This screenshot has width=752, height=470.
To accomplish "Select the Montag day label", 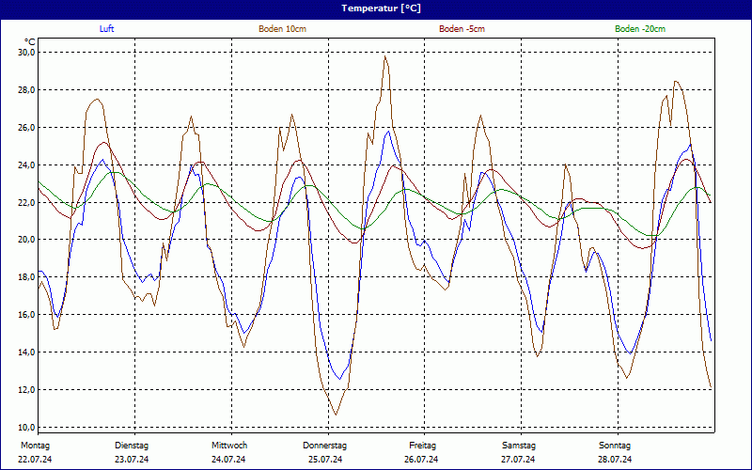I will pos(36,446).
